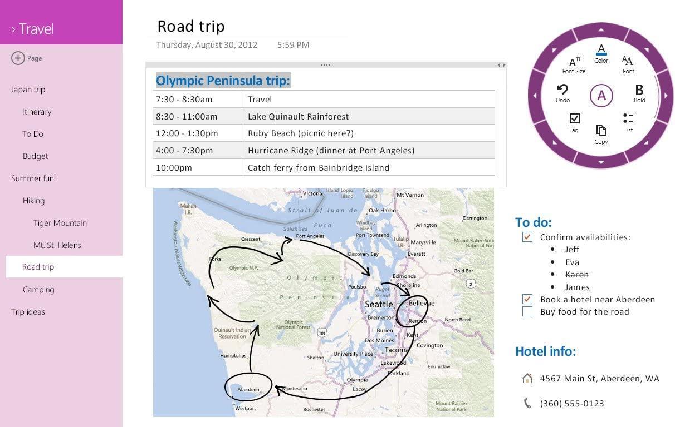This screenshot has height=427, width=675.
Task: Open the Font option in radial menu
Action: click(628, 62)
